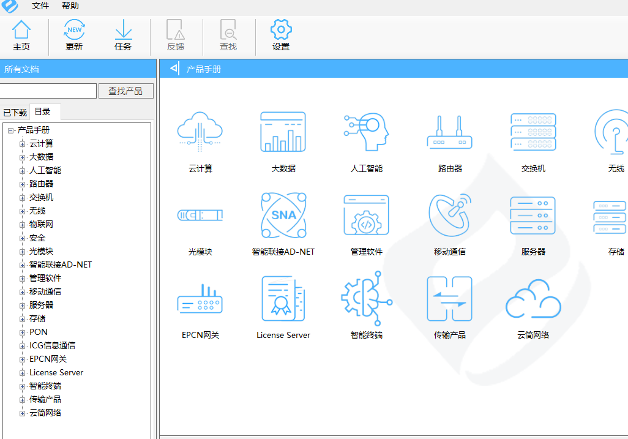Image resolution: width=628 pixels, height=439 pixels.
Task: Click the 查找 search toolbar icon
Action: (x=228, y=36)
